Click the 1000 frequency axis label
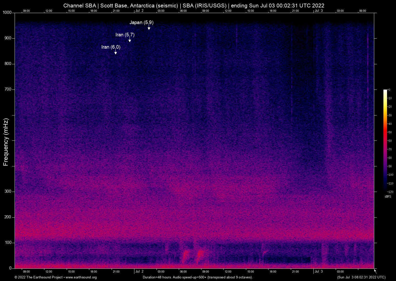396x281 pixels. (7, 13)
